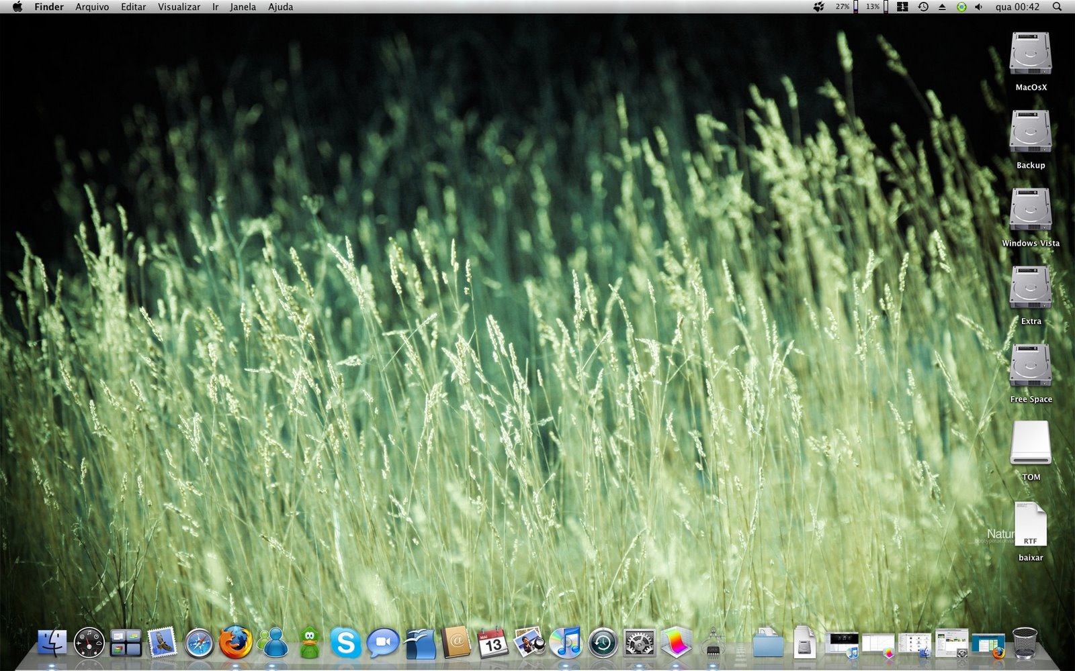The width and height of the screenshot is (1075, 671).
Task: Launch iTunes app from the Dock
Action: (x=566, y=643)
